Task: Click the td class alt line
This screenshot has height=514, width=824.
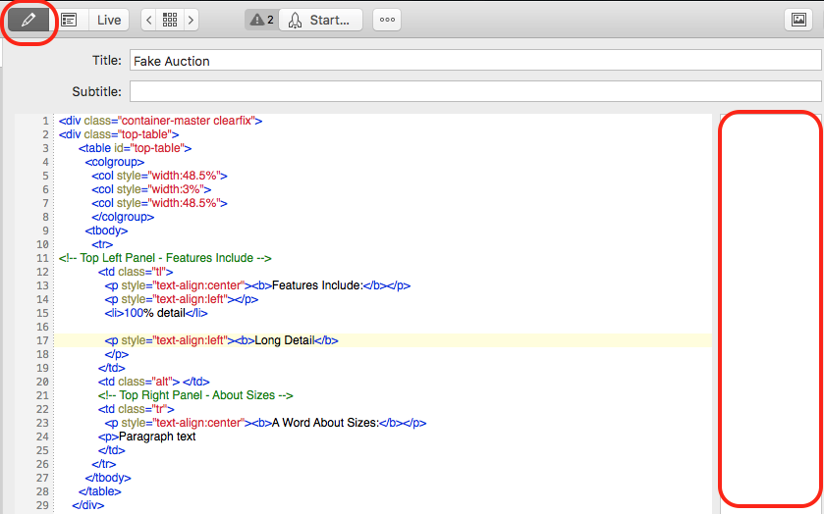Action: point(154,382)
